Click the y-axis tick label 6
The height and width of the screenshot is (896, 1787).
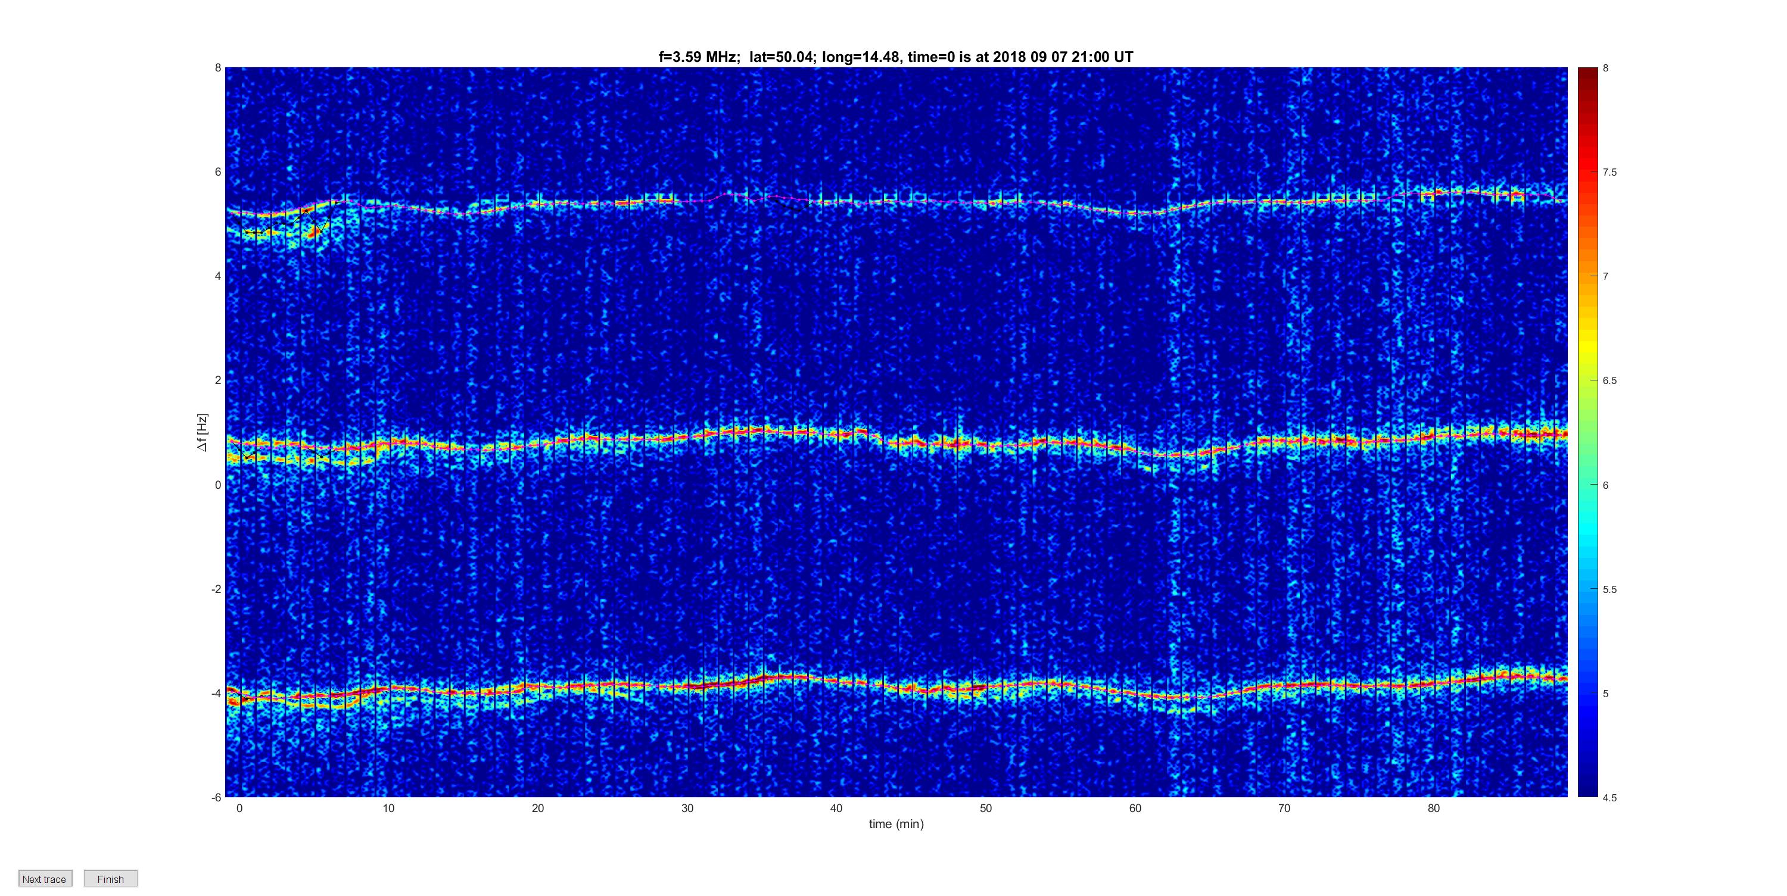point(218,172)
